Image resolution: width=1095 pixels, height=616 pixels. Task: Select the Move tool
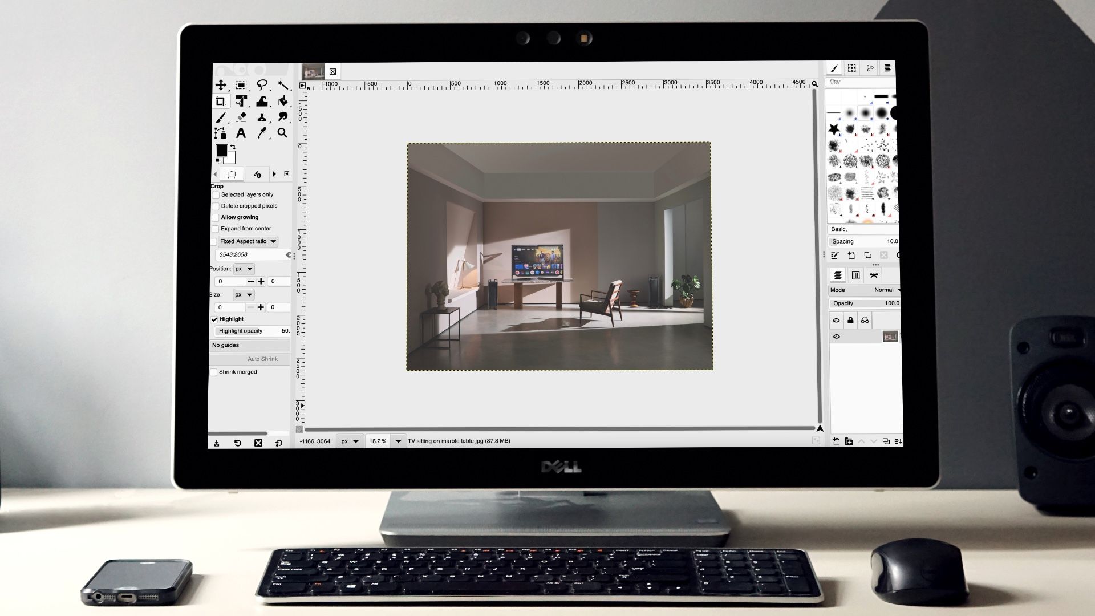pyautogui.click(x=221, y=86)
